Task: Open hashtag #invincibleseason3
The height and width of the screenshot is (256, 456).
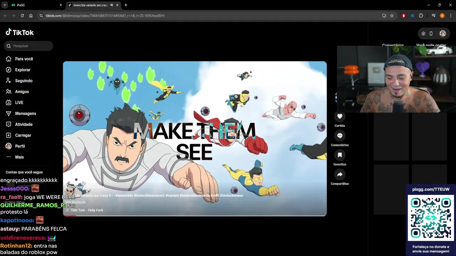Action: (149, 196)
